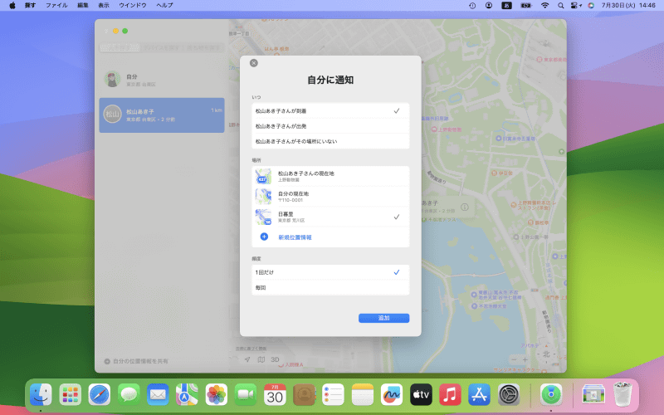
Task: Click the battery status icon
Action: (526, 6)
